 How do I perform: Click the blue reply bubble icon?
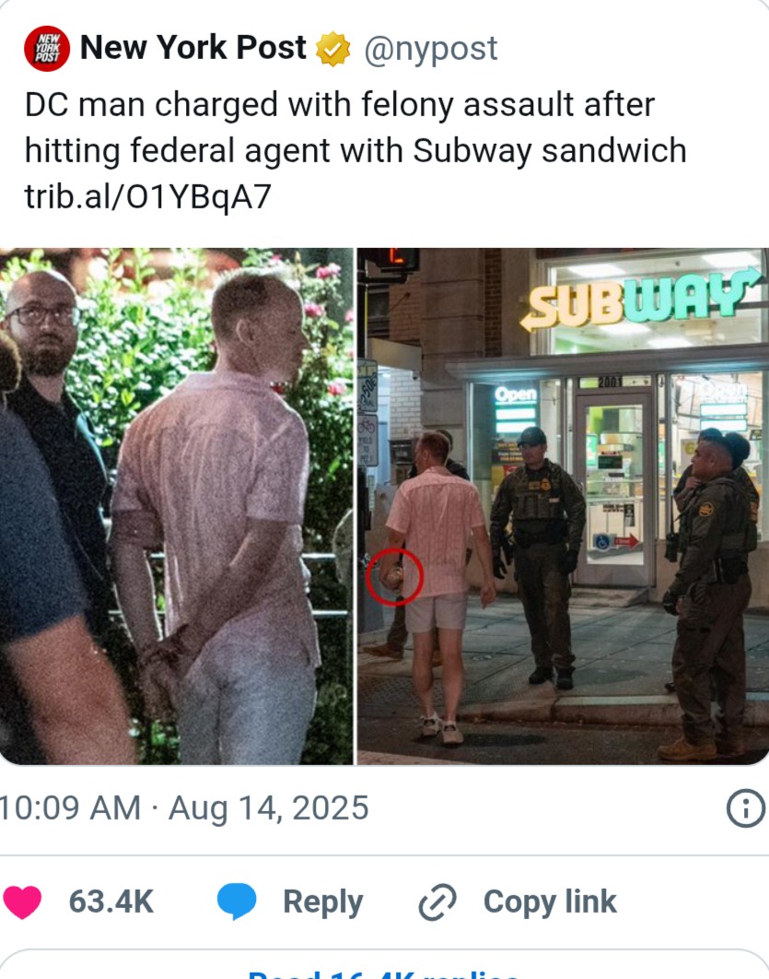coord(237,902)
